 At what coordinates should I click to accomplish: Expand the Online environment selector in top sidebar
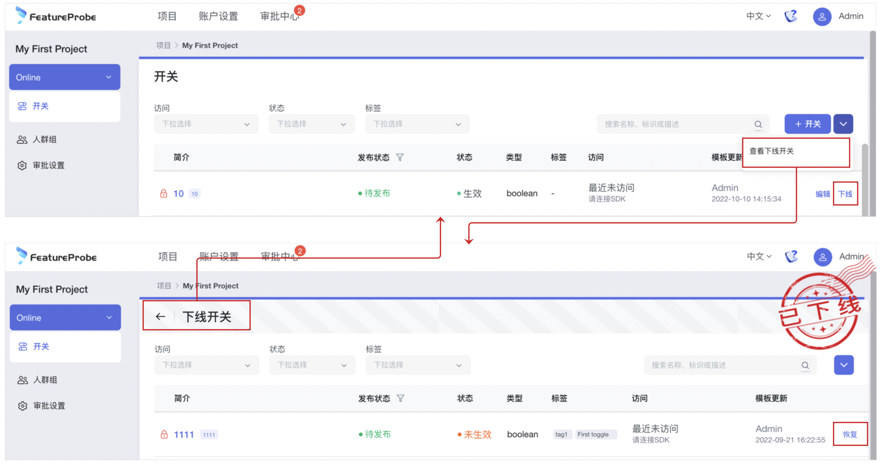click(x=65, y=77)
